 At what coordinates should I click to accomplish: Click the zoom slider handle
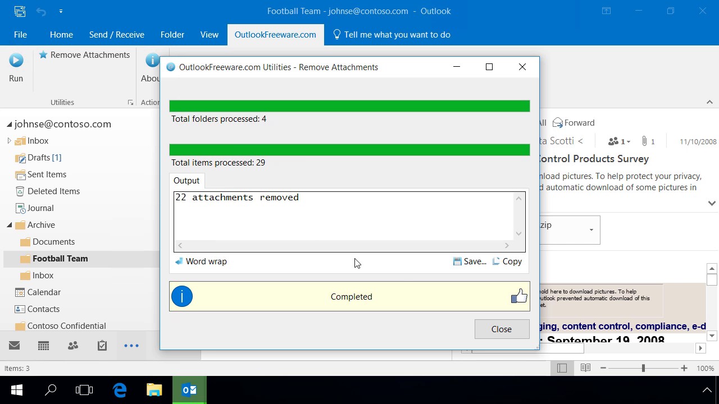point(643,368)
